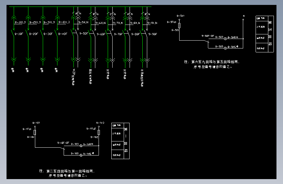The height and width of the screenshot is (184, 283).
Task: Click the '9-1QF-OF' auxiliary contact label
Action: pyautogui.click(x=63, y=143)
